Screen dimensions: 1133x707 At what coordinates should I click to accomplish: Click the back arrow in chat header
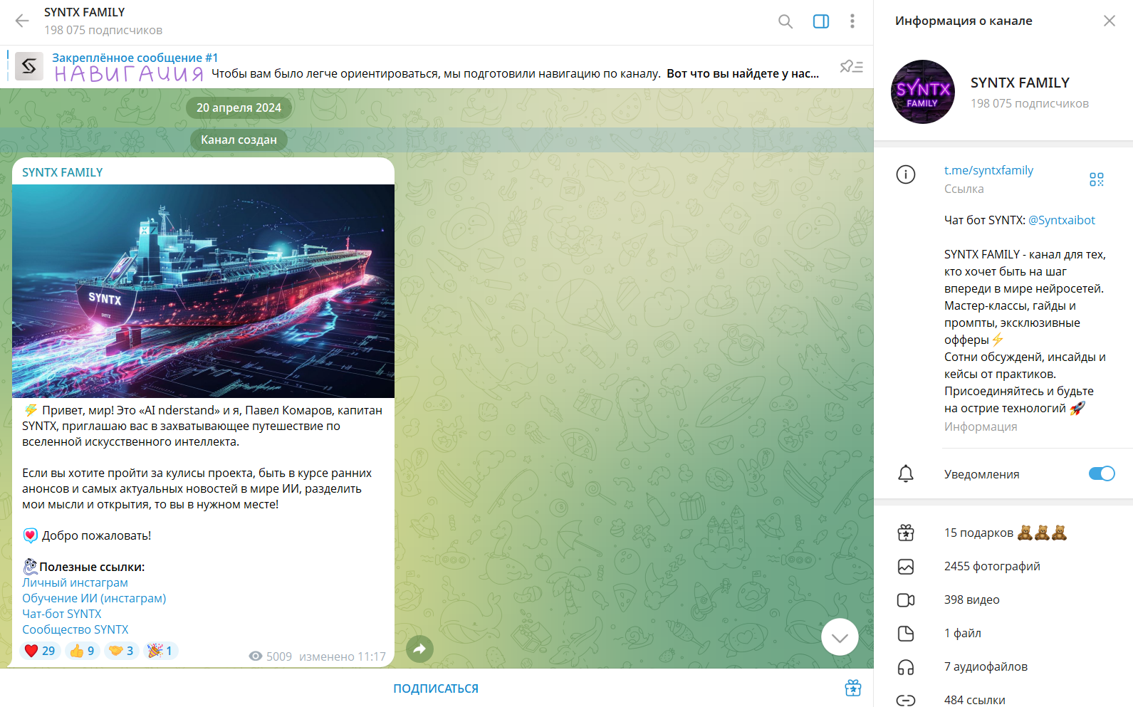point(22,21)
